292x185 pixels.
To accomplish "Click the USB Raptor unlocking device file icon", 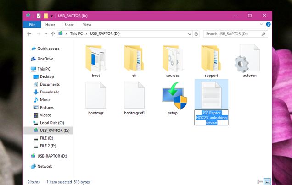I will 211,95.
